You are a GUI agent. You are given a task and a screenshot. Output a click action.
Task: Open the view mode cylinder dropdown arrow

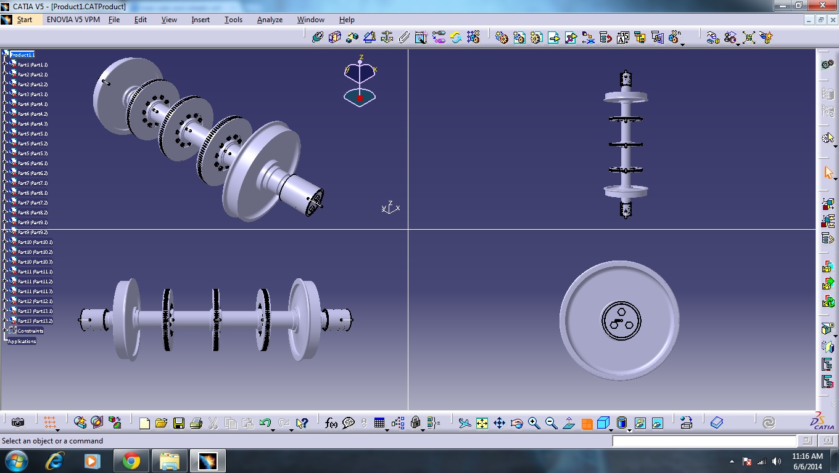click(629, 429)
